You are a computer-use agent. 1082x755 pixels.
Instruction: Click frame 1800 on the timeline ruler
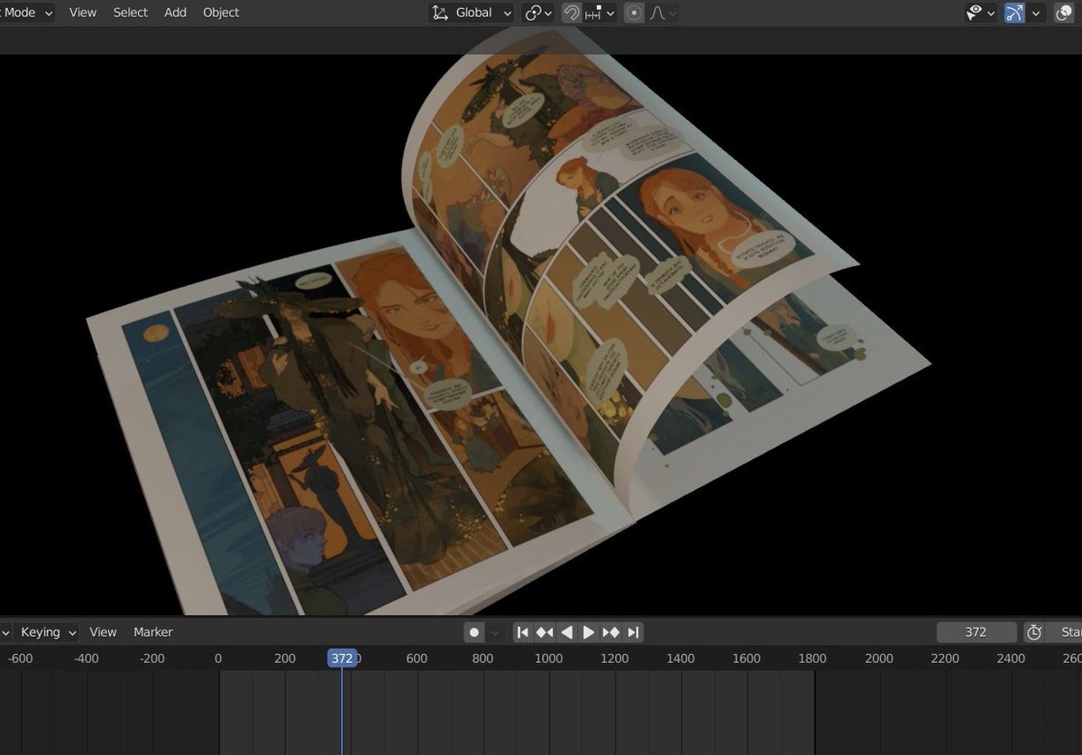(812, 658)
